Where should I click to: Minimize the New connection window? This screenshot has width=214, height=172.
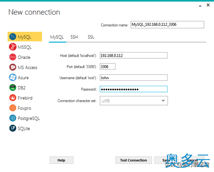(x=200, y=6)
